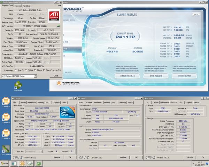
Task: Switch to the Sensors tab in GPU-Z
Action: point(18,6)
